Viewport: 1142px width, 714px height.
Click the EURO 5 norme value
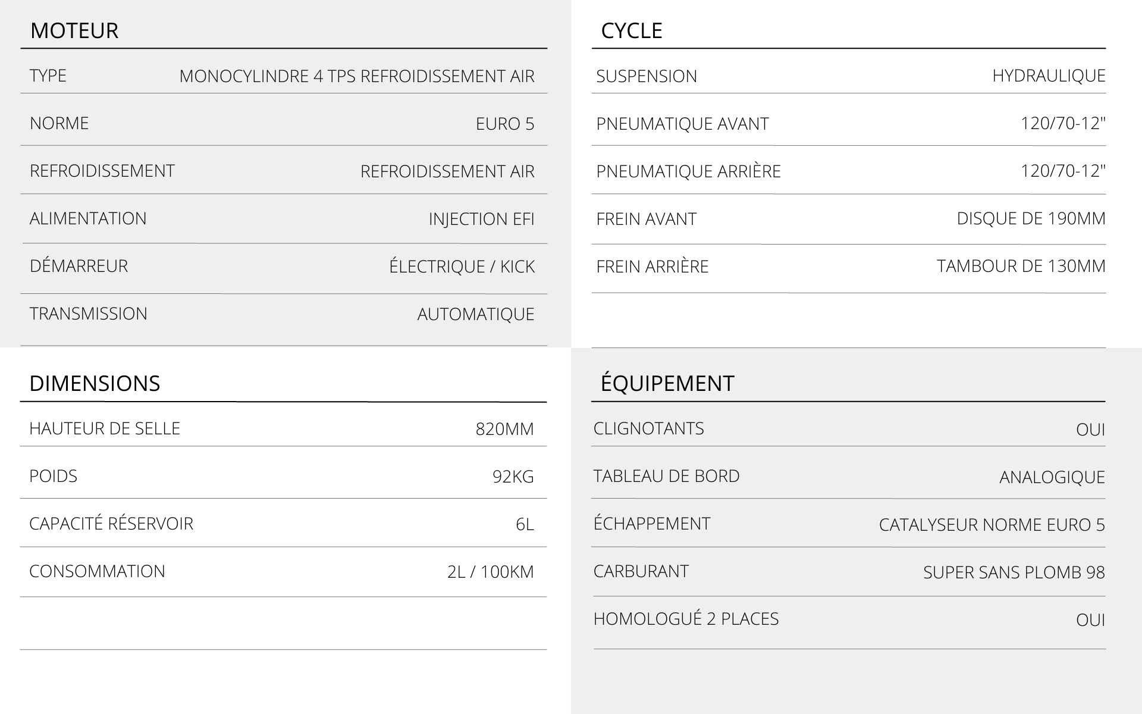505,124
